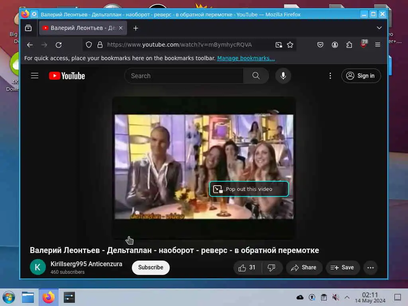Open YouTube settings three-dot menu
Screen dimensions: 408x306
pyautogui.click(x=330, y=76)
